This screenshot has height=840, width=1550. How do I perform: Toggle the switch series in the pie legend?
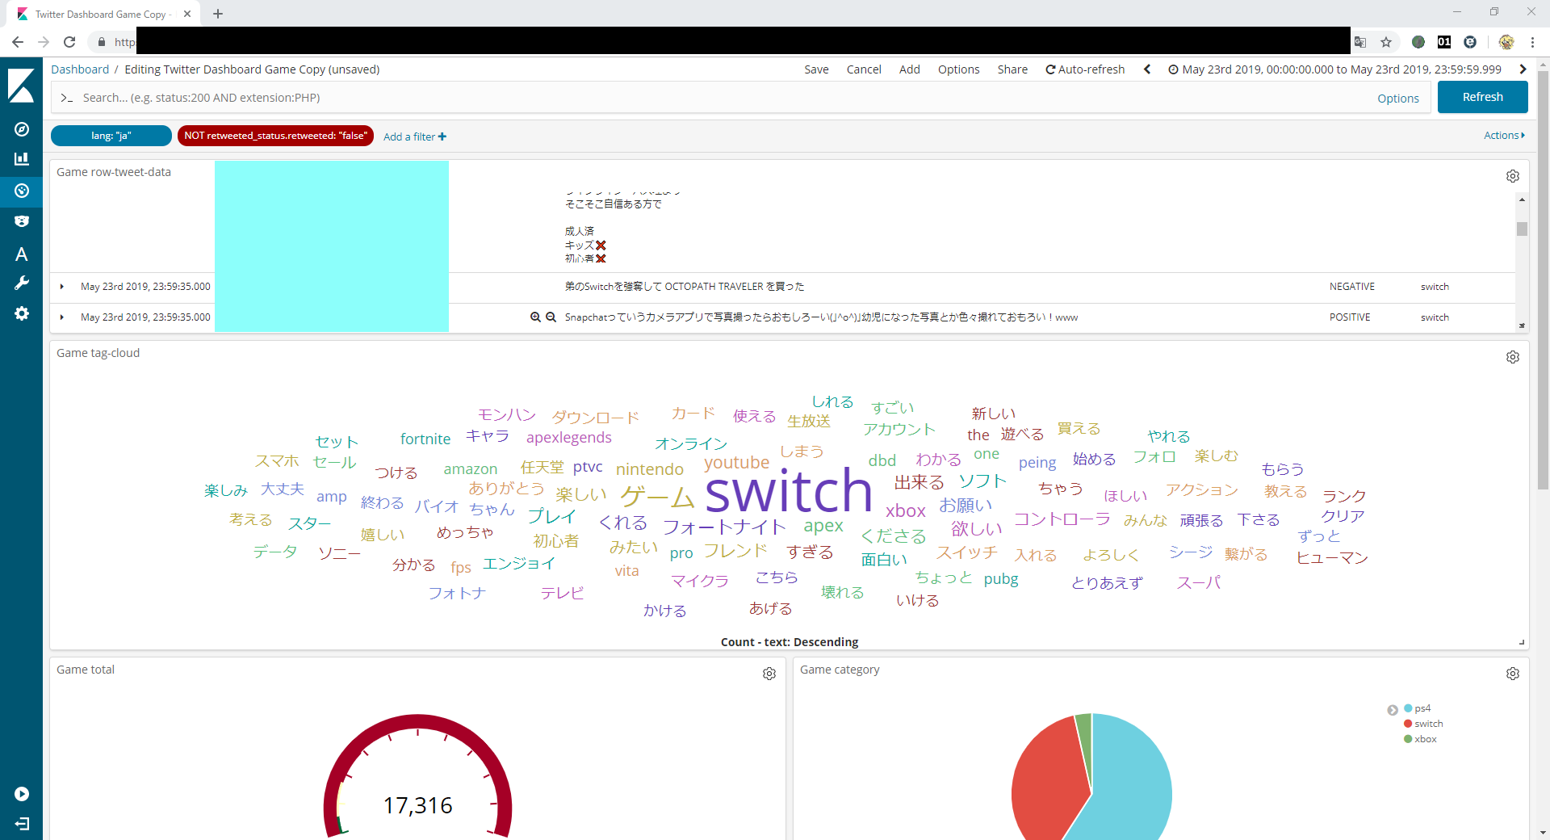[1428, 724]
